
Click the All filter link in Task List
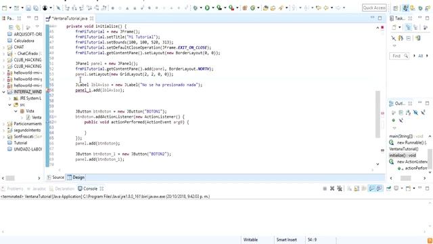point(420,56)
